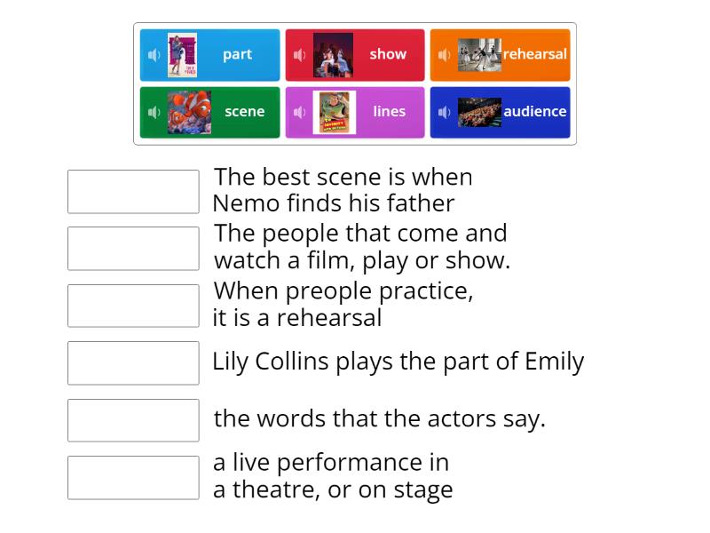The height and width of the screenshot is (533, 710).
Task: Select the "rehearsal" word card
Action: click(x=534, y=54)
